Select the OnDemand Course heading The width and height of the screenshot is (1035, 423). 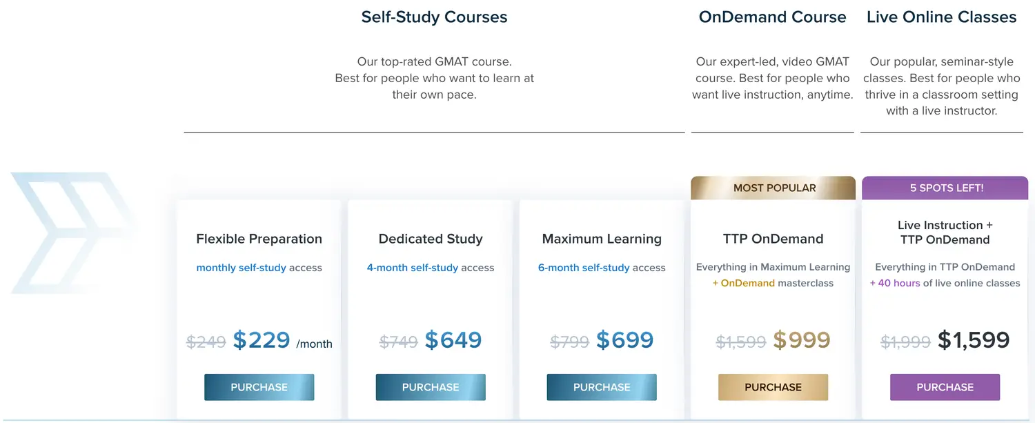[772, 17]
